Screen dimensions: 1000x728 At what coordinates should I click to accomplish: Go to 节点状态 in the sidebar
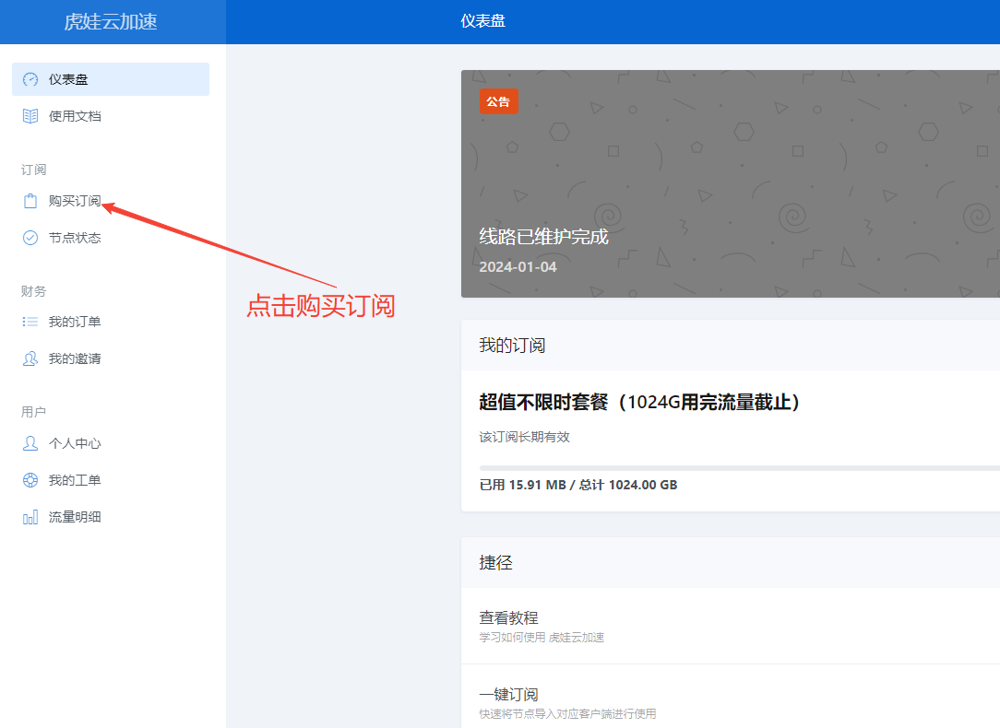click(75, 238)
